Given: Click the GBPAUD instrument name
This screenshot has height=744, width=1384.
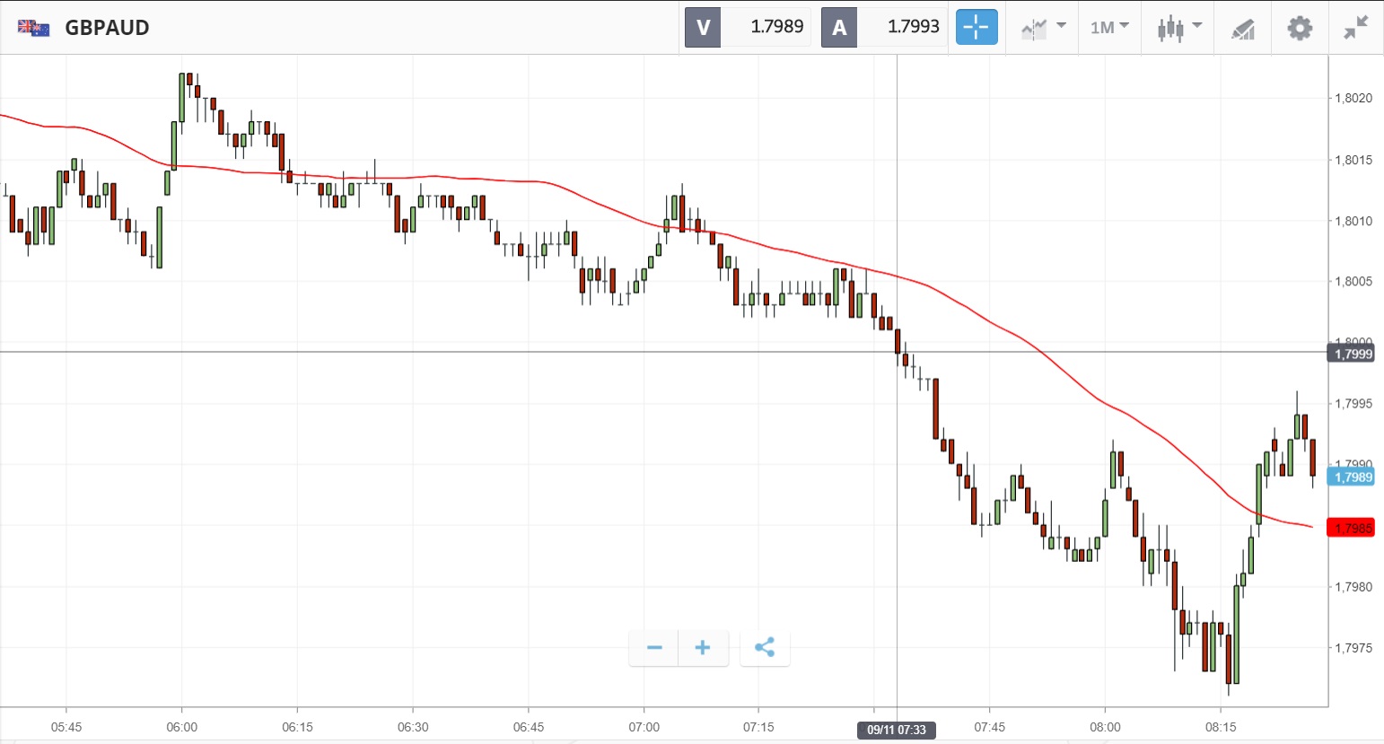Looking at the screenshot, I should pos(107,28).
